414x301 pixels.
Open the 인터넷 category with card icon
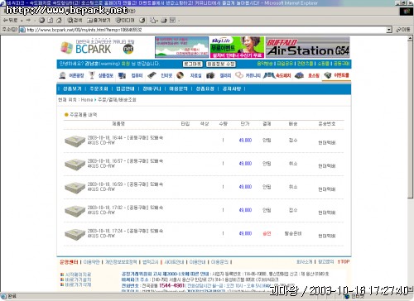tap(160, 75)
